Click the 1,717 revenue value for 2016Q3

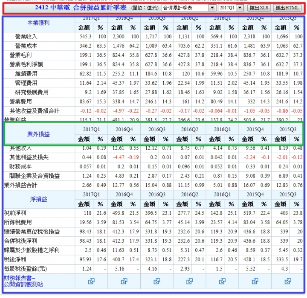point(151,36)
